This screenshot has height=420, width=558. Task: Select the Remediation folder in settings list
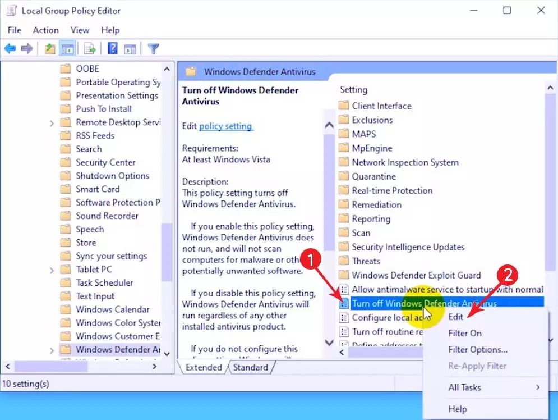click(x=376, y=204)
